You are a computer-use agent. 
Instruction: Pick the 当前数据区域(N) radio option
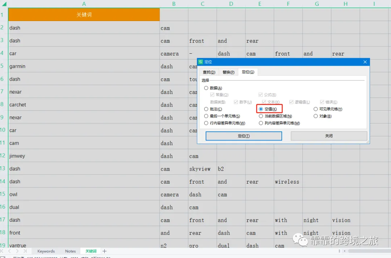[261, 116]
